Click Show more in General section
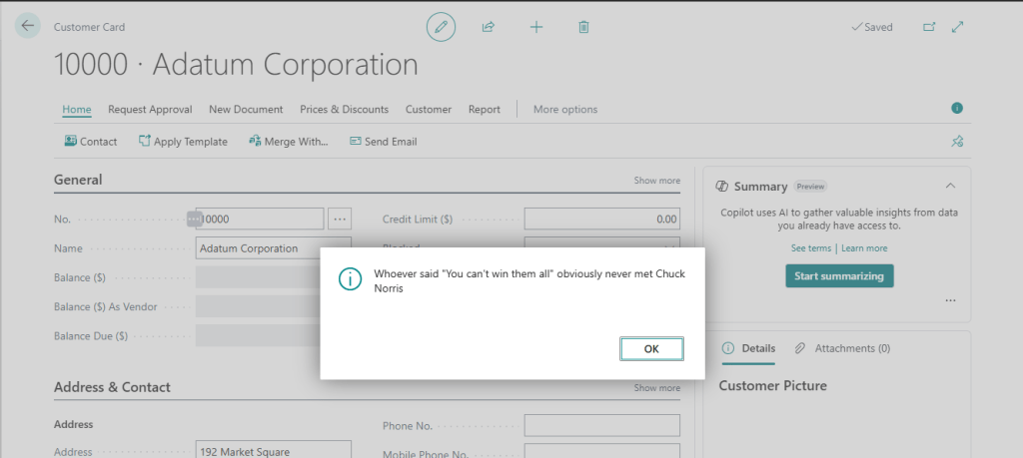Image resolution: width=1023 pixels, height=458 pixels. click(656, 181)
